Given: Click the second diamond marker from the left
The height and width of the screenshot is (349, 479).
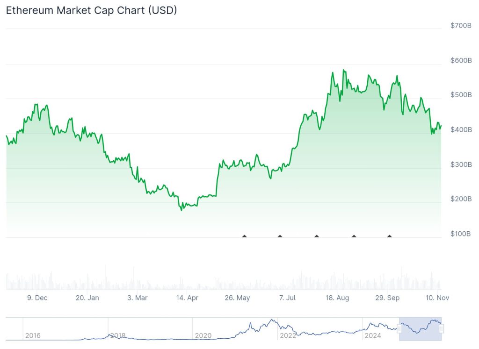Looking at the screenshot, I should [x=280, y=236].
